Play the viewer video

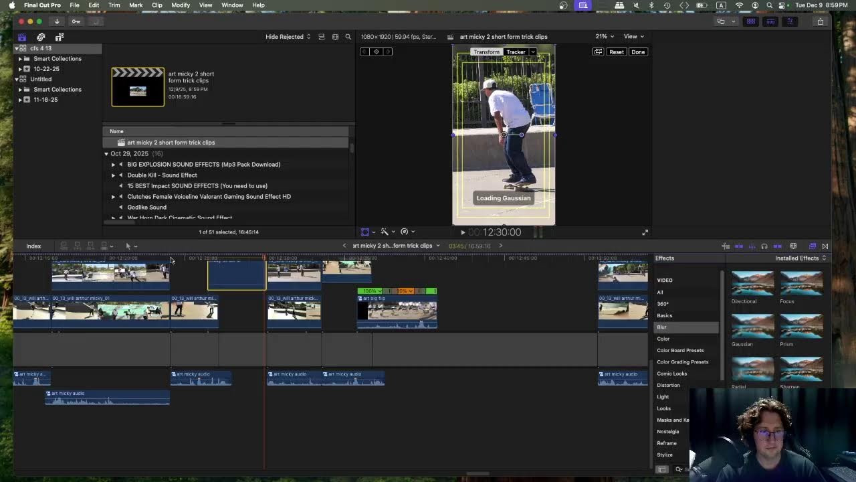click(x=463, y=232)
